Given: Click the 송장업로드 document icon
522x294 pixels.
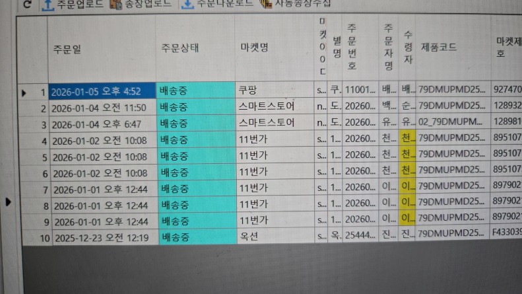Looking at the screenshot, I should 116,5.
